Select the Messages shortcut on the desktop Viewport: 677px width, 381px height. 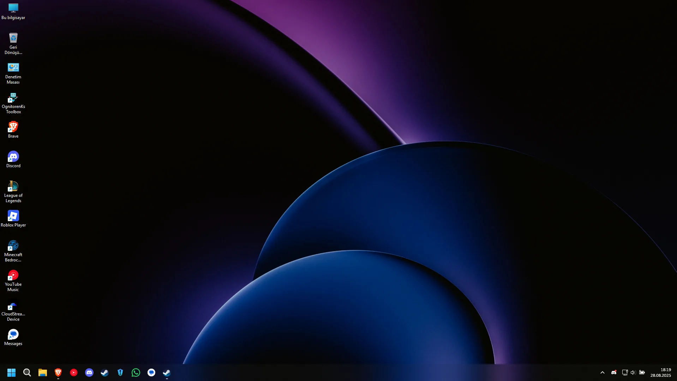[x=13, y=337]
